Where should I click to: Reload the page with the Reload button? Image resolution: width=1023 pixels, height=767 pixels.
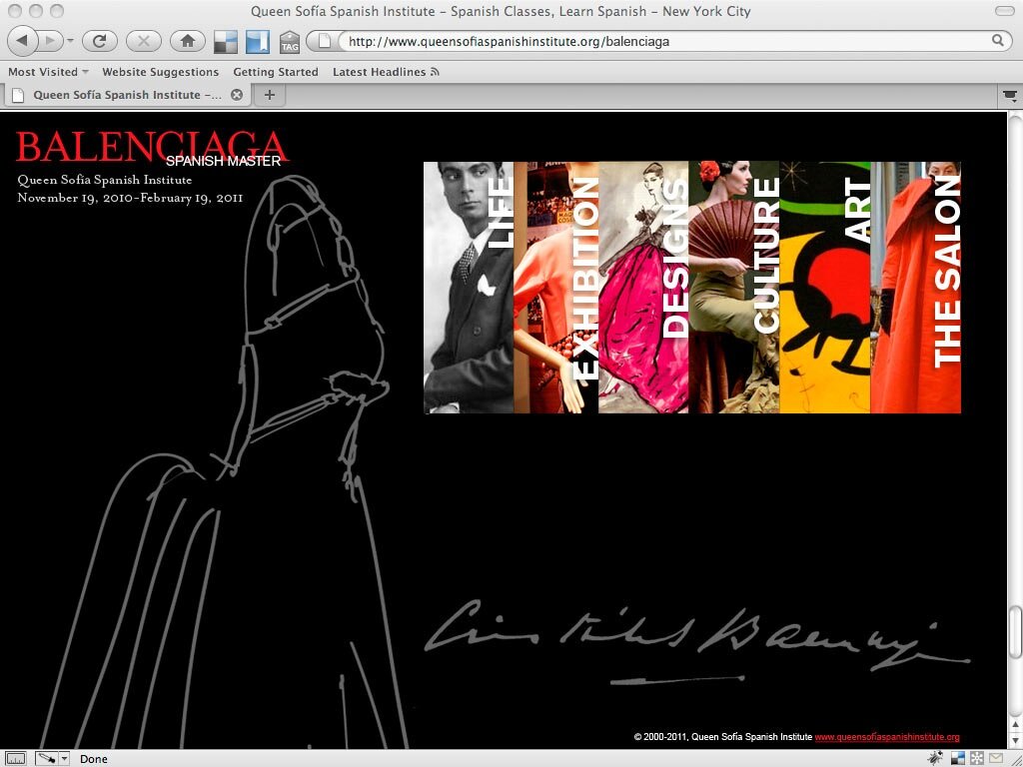(x=99, y=41)
